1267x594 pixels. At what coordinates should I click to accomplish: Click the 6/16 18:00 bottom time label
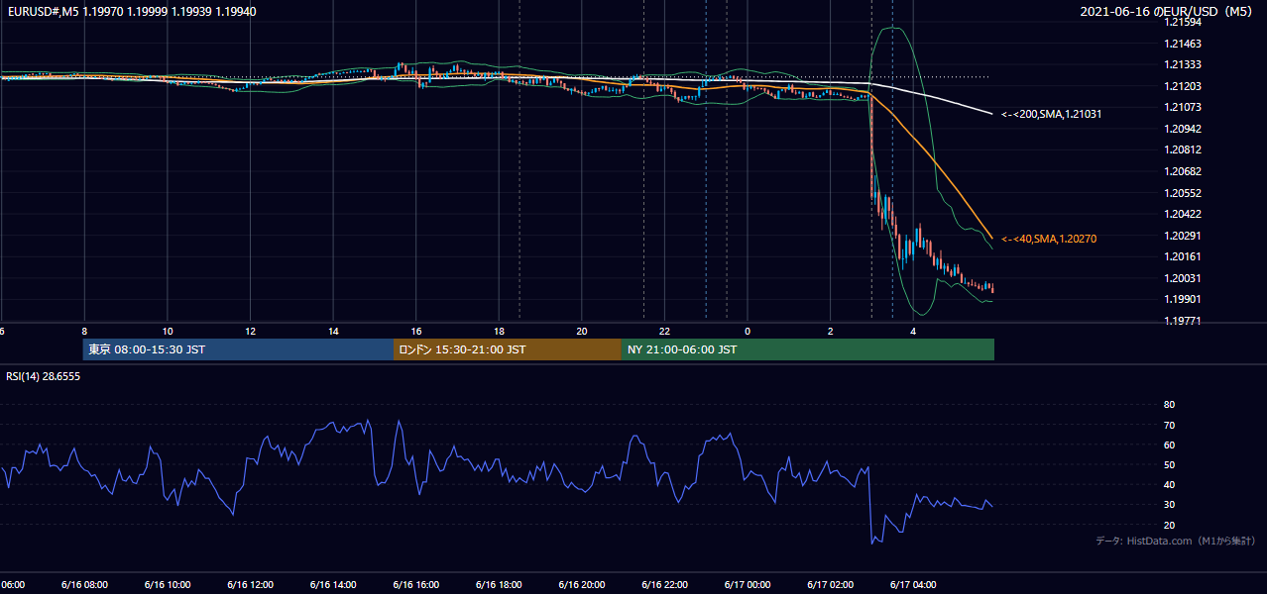[x=499, y=584]
